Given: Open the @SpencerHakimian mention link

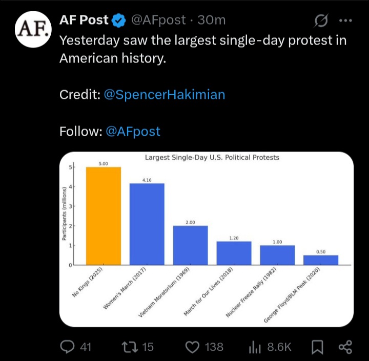Looking at the screenshot, I should click(x=165, y=95).
